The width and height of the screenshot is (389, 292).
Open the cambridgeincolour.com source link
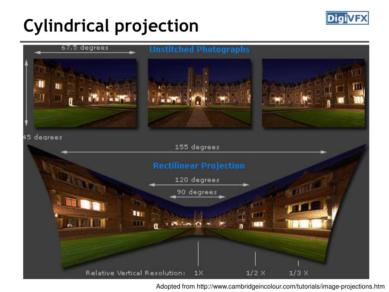[x=291, y=286]
